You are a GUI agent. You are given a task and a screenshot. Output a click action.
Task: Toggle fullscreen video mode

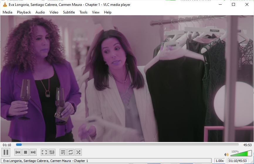pyautogui.click(x=44, y=152)
